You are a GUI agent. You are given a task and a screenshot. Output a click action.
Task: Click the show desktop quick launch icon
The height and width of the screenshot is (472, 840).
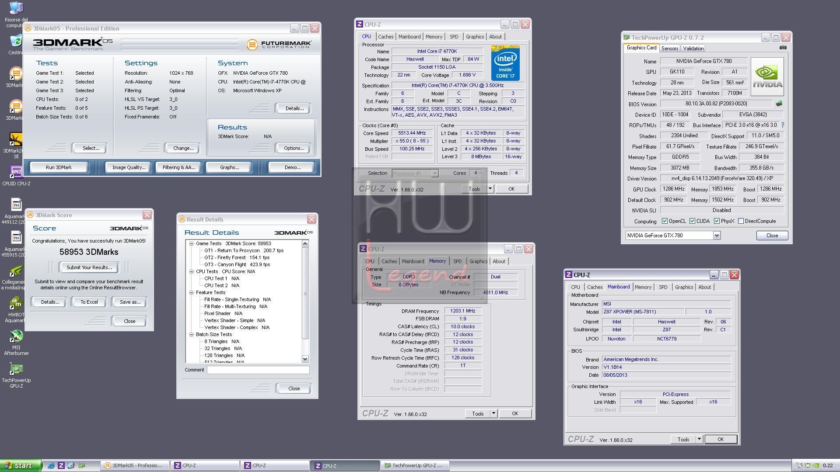71,465
